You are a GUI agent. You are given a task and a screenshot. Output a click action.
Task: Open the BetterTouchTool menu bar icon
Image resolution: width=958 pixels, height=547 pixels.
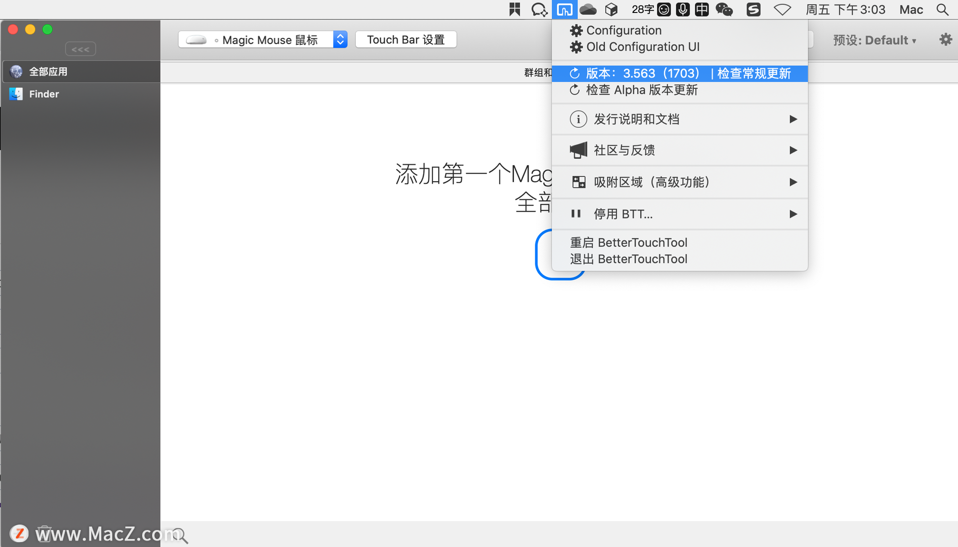pyautogui.click(x=564, y=9)
